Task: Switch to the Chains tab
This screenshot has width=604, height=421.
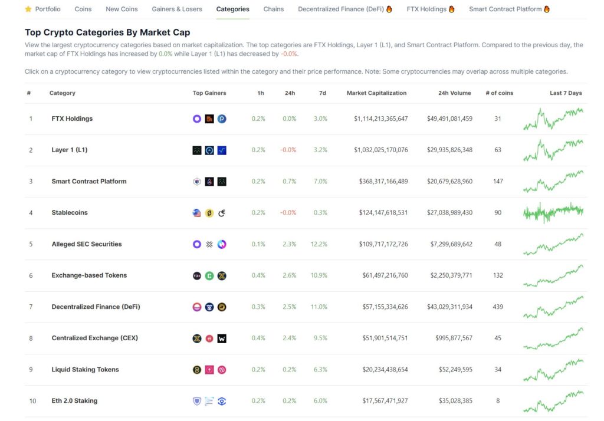Action: 274,9
